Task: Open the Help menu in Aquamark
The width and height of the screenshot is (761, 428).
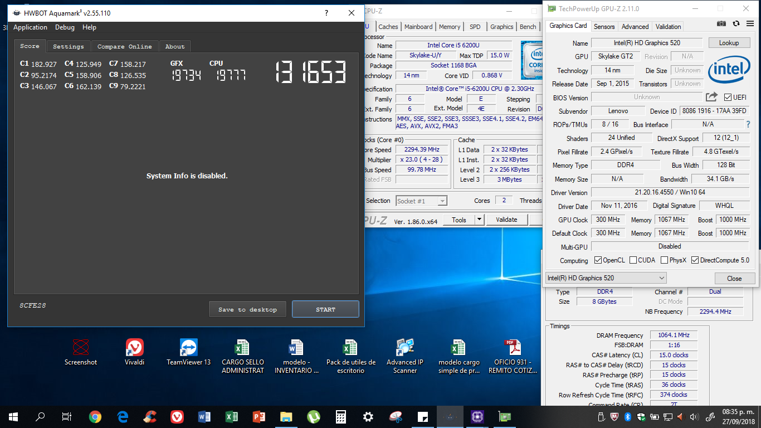Action: coord(89,27)
